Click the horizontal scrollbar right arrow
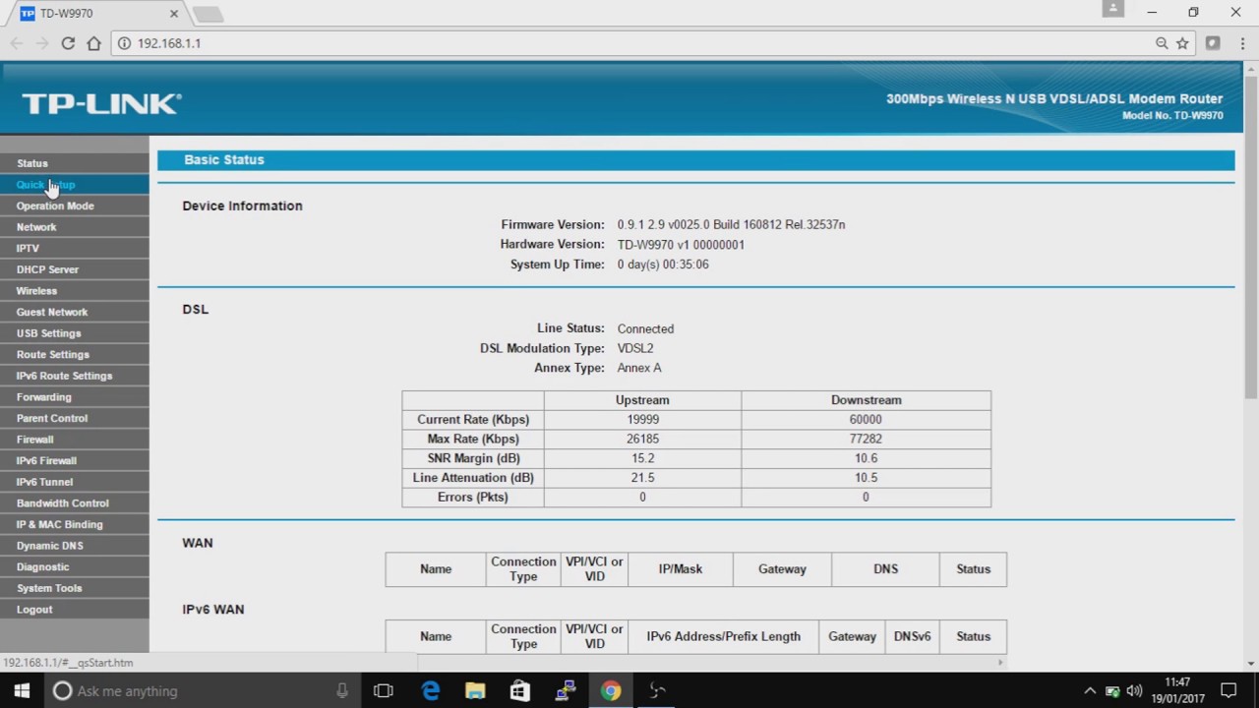 pyautogui.click(x=1001, y=663)
